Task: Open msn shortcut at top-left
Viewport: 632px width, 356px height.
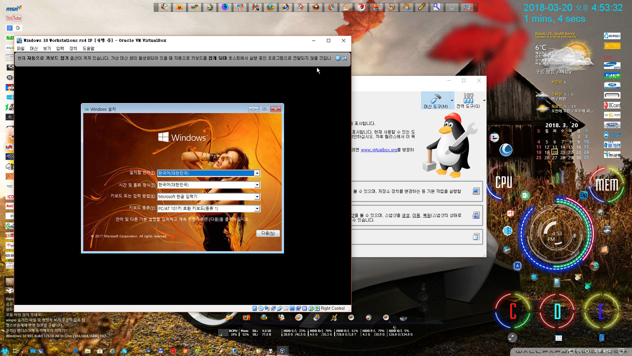Action: coord(14,8)
